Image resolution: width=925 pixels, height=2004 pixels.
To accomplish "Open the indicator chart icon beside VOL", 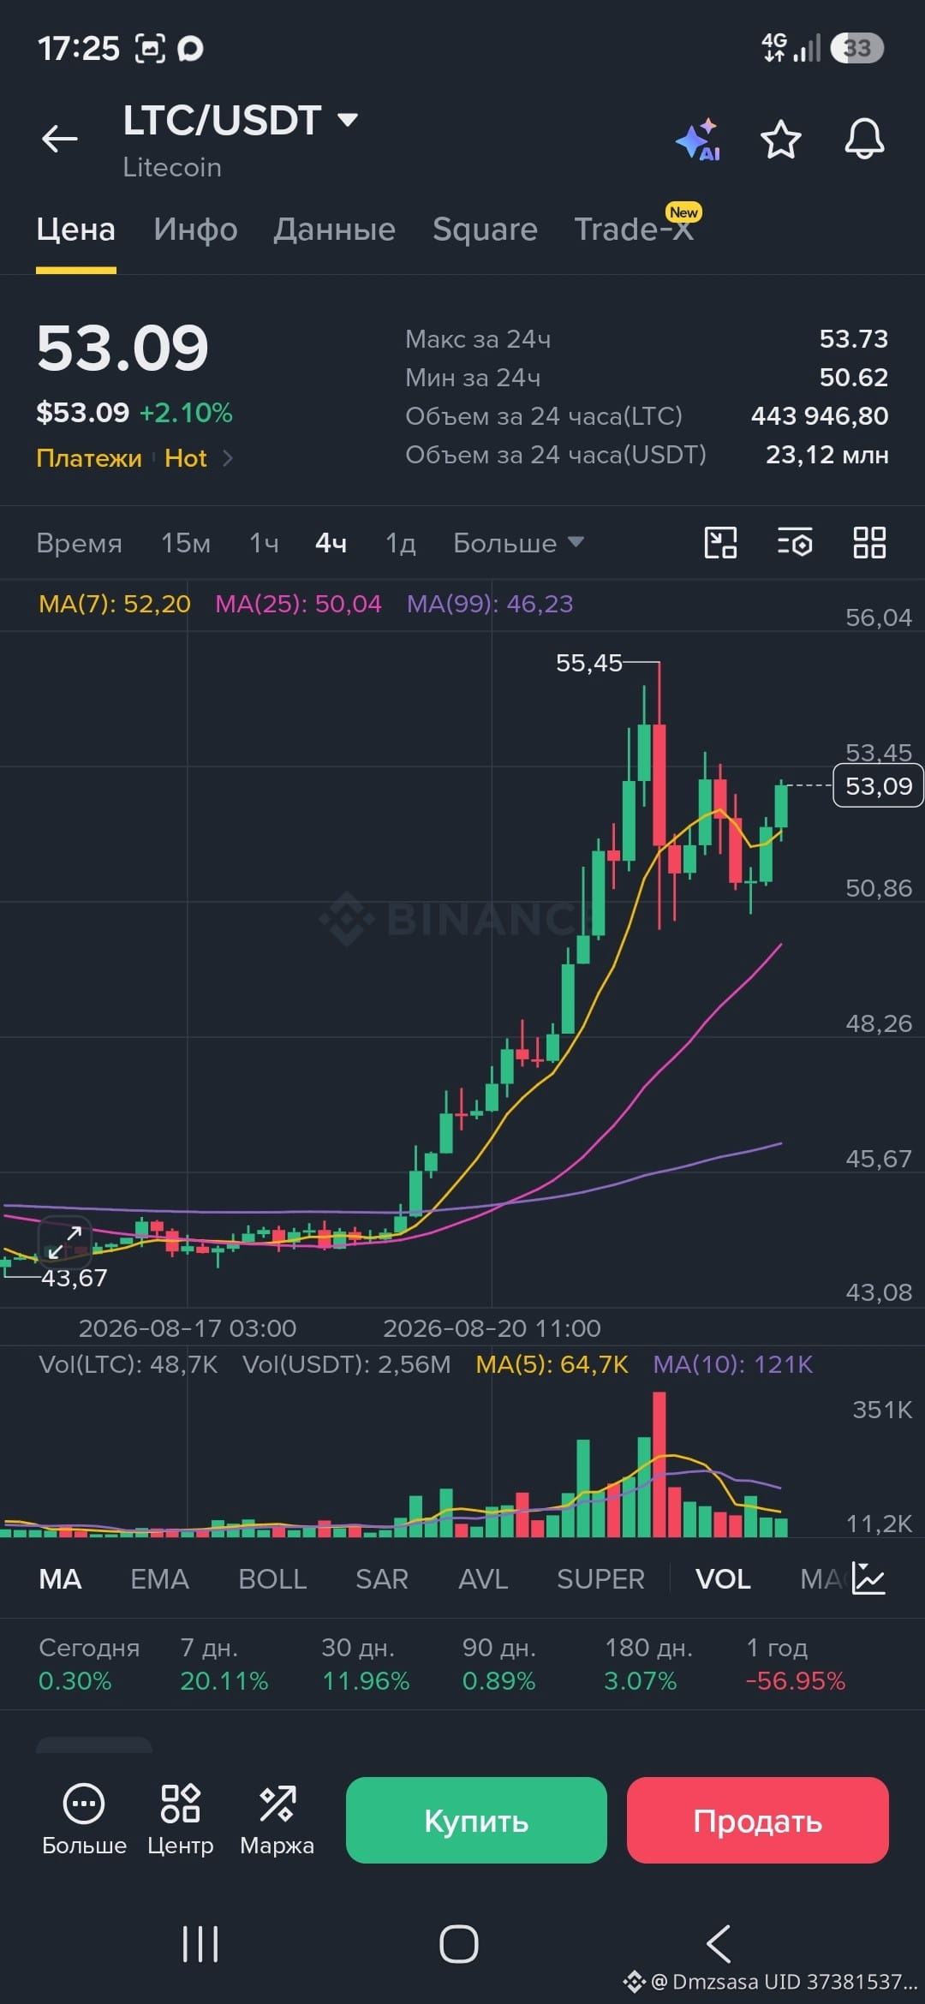I will click(868, 1578).
